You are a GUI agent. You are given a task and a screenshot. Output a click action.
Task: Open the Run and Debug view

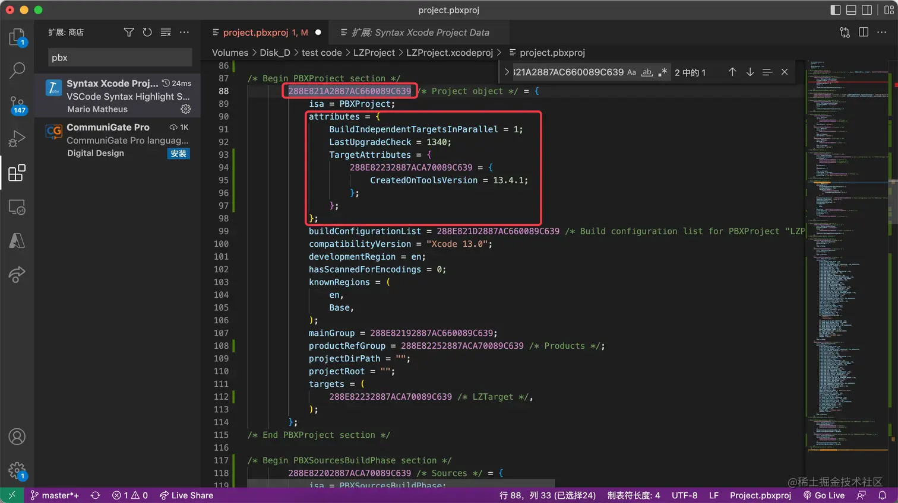tap(17, 139)
